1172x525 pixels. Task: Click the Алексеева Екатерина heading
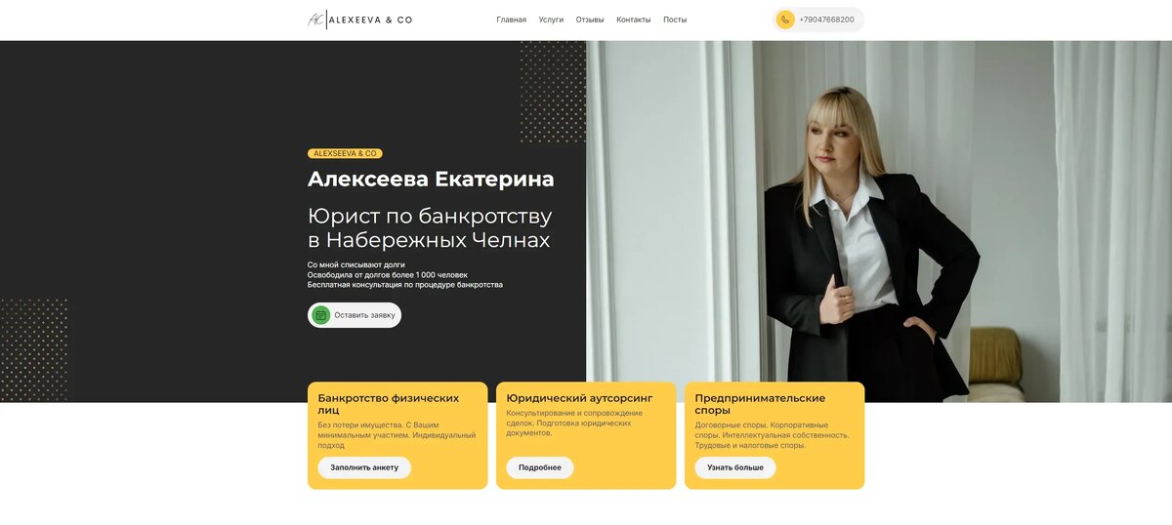coord(431,180)
